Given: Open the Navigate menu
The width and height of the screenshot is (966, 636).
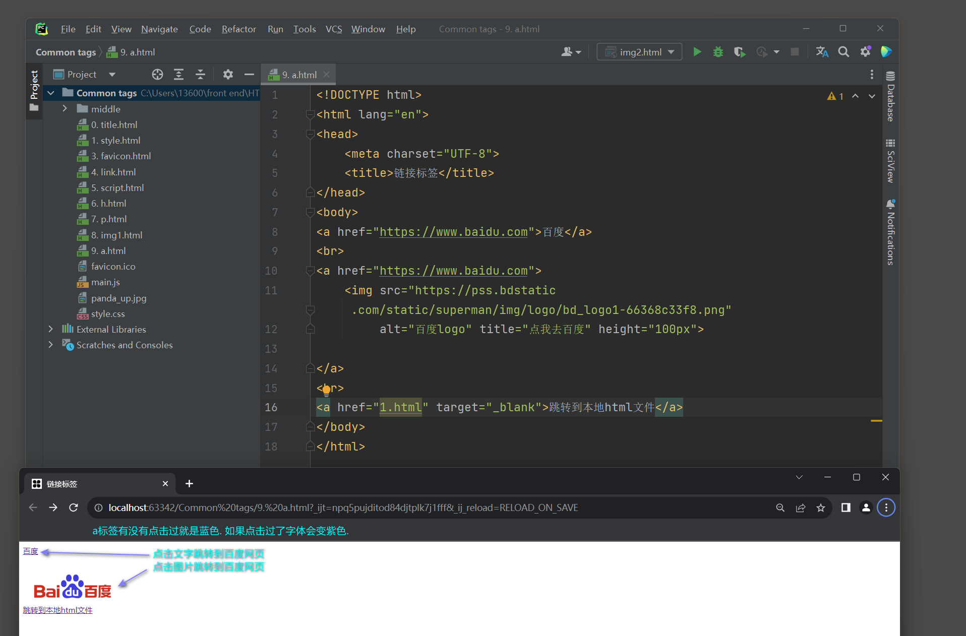Looking at the screenshot, I should (159, 29).
